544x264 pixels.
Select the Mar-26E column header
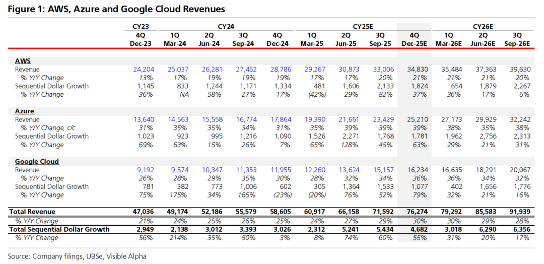point(448,44)
